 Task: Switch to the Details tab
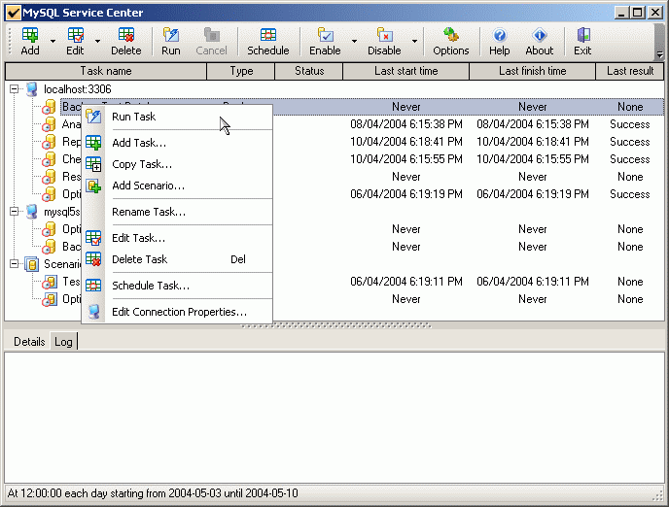[29, 342]
